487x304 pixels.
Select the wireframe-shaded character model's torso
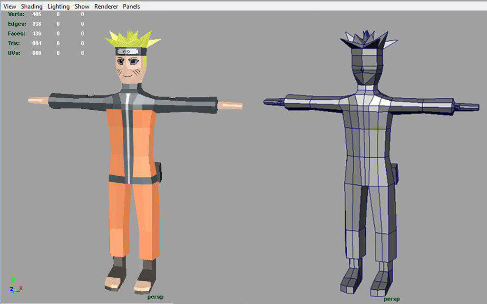[368, 140]
